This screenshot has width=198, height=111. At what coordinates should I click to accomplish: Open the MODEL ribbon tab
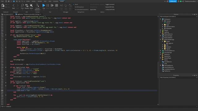pyautogui.click(x=34, y=1)
